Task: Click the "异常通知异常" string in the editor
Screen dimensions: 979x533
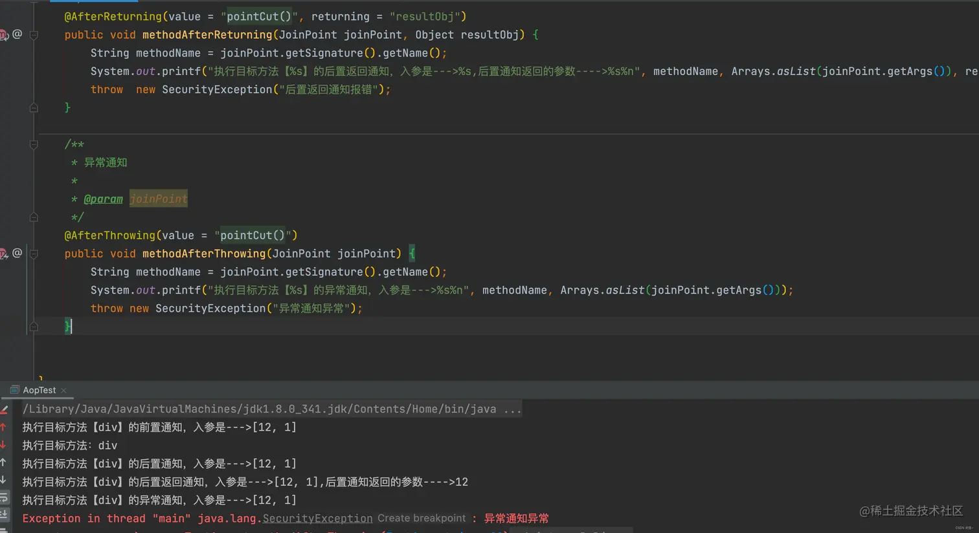Action: coord(311,309)
